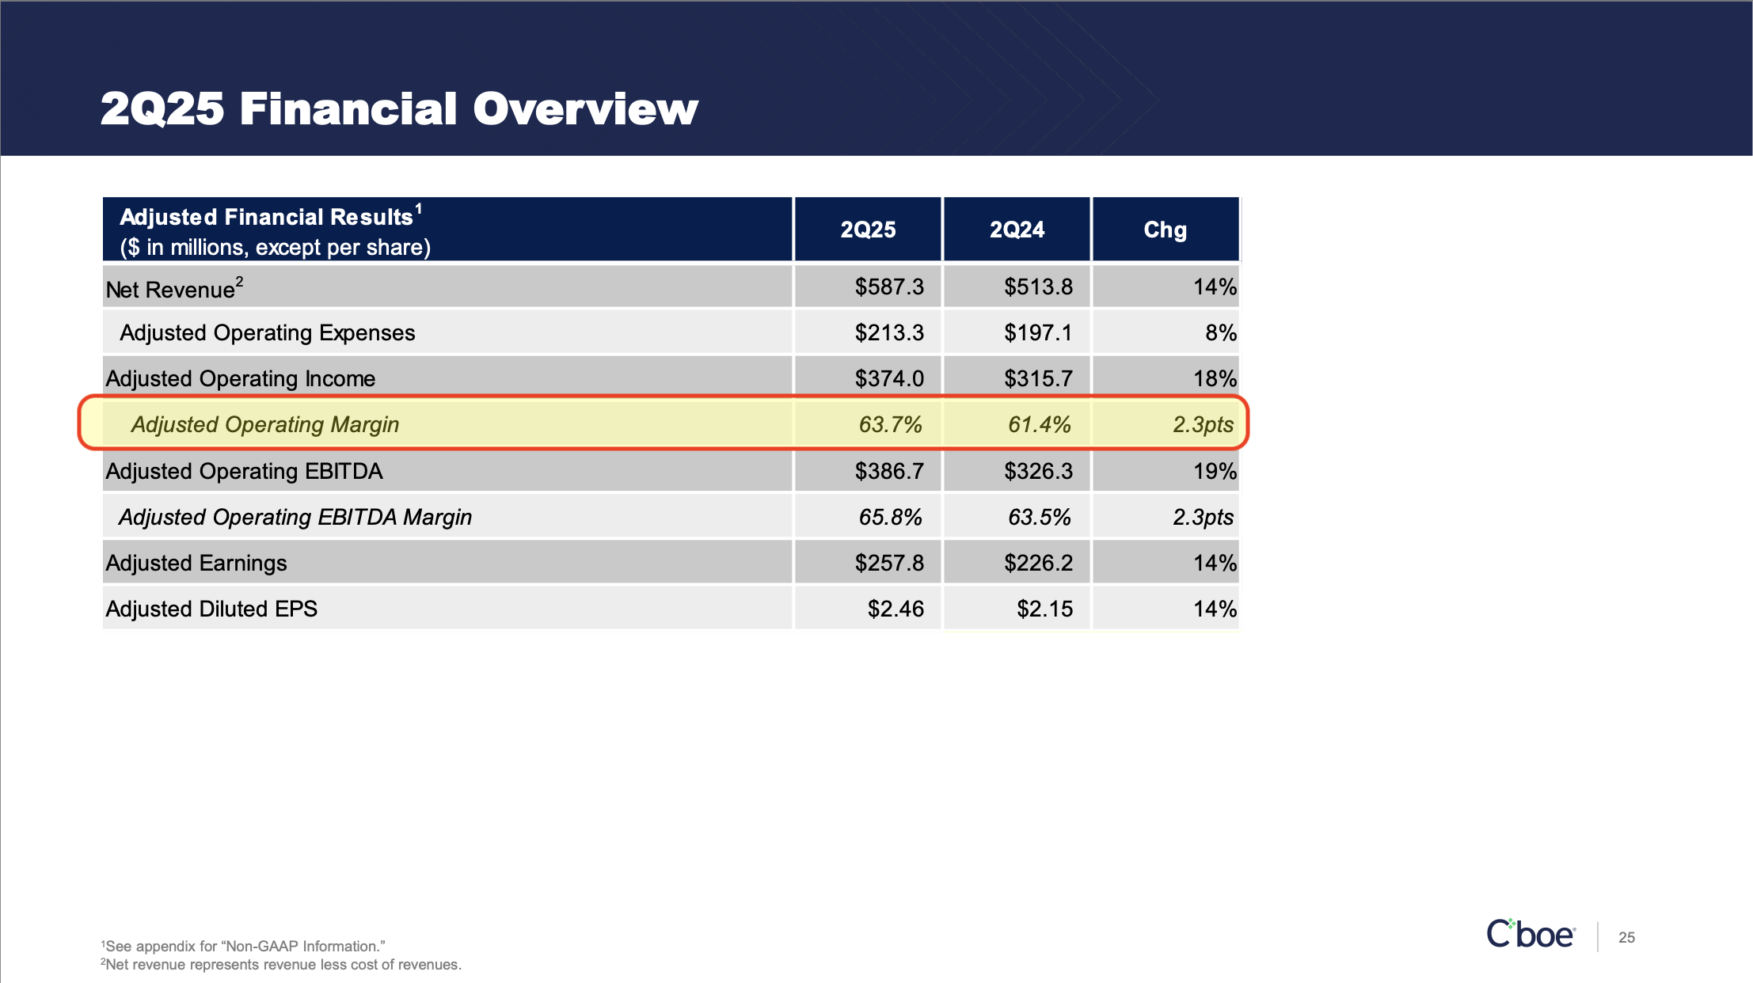This screenshot has width=1753, height=983.
Task: Select the $513.8 Net Revenue 2Q24 value
Action: click(x=1039, y=287)
